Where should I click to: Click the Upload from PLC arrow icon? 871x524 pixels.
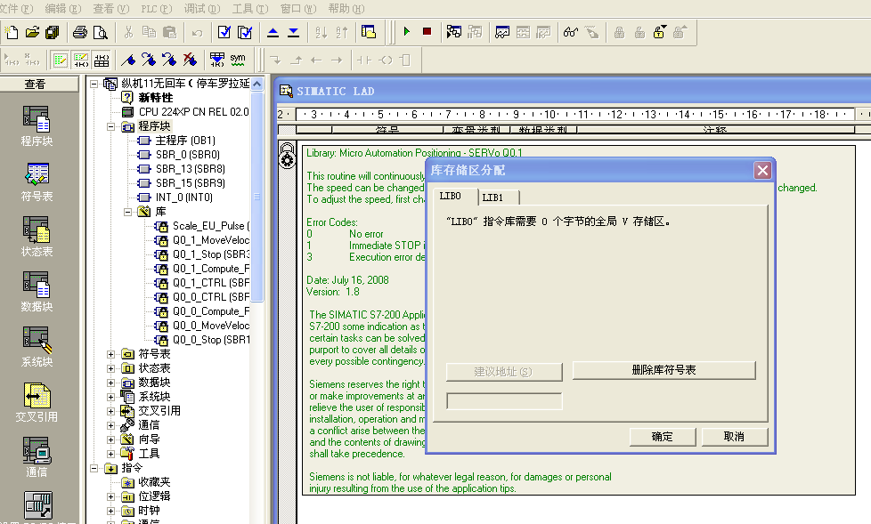click(273, 32)
